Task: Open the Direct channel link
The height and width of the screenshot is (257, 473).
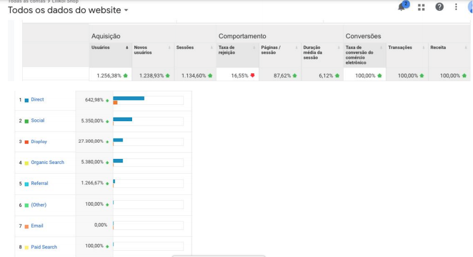Action: [x=37, y=99]
